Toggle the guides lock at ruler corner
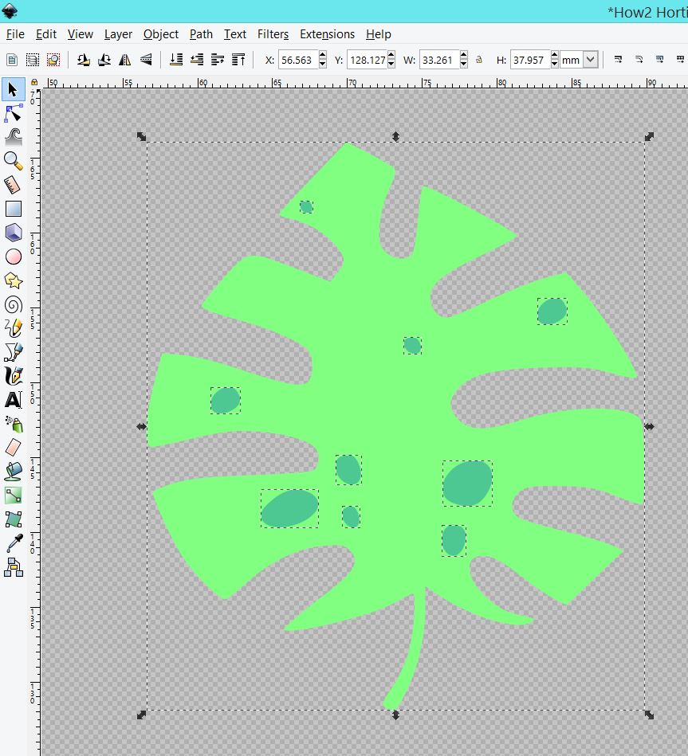688x756 pixels. pyautogui.click(x=33, y=82)
